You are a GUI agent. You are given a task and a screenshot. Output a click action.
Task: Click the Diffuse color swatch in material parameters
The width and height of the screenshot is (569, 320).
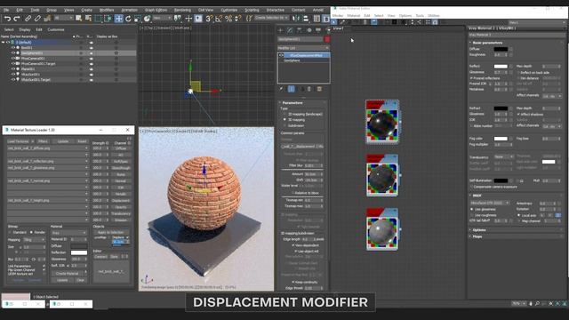point(501,49)
